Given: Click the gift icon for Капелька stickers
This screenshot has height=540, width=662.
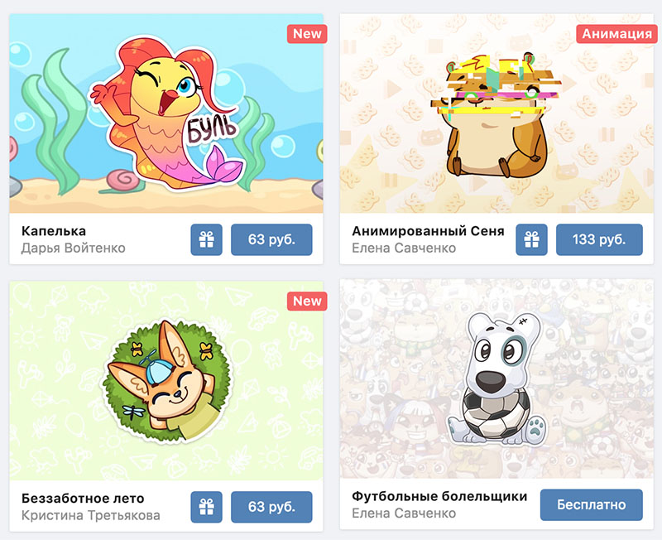Looking at the screenshot, I should click(x=206, y=239).
